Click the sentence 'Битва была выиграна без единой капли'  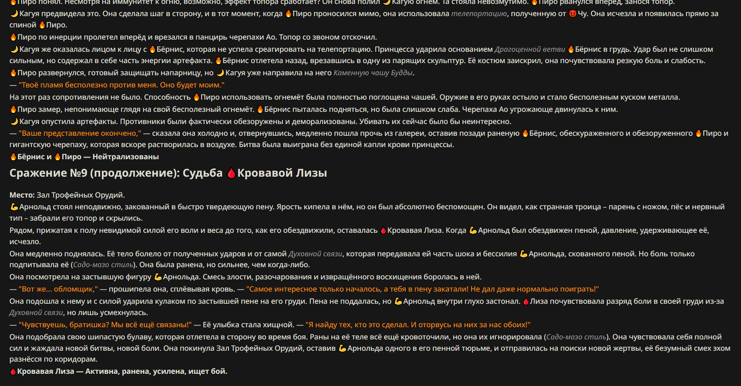[x=346, y=144]
